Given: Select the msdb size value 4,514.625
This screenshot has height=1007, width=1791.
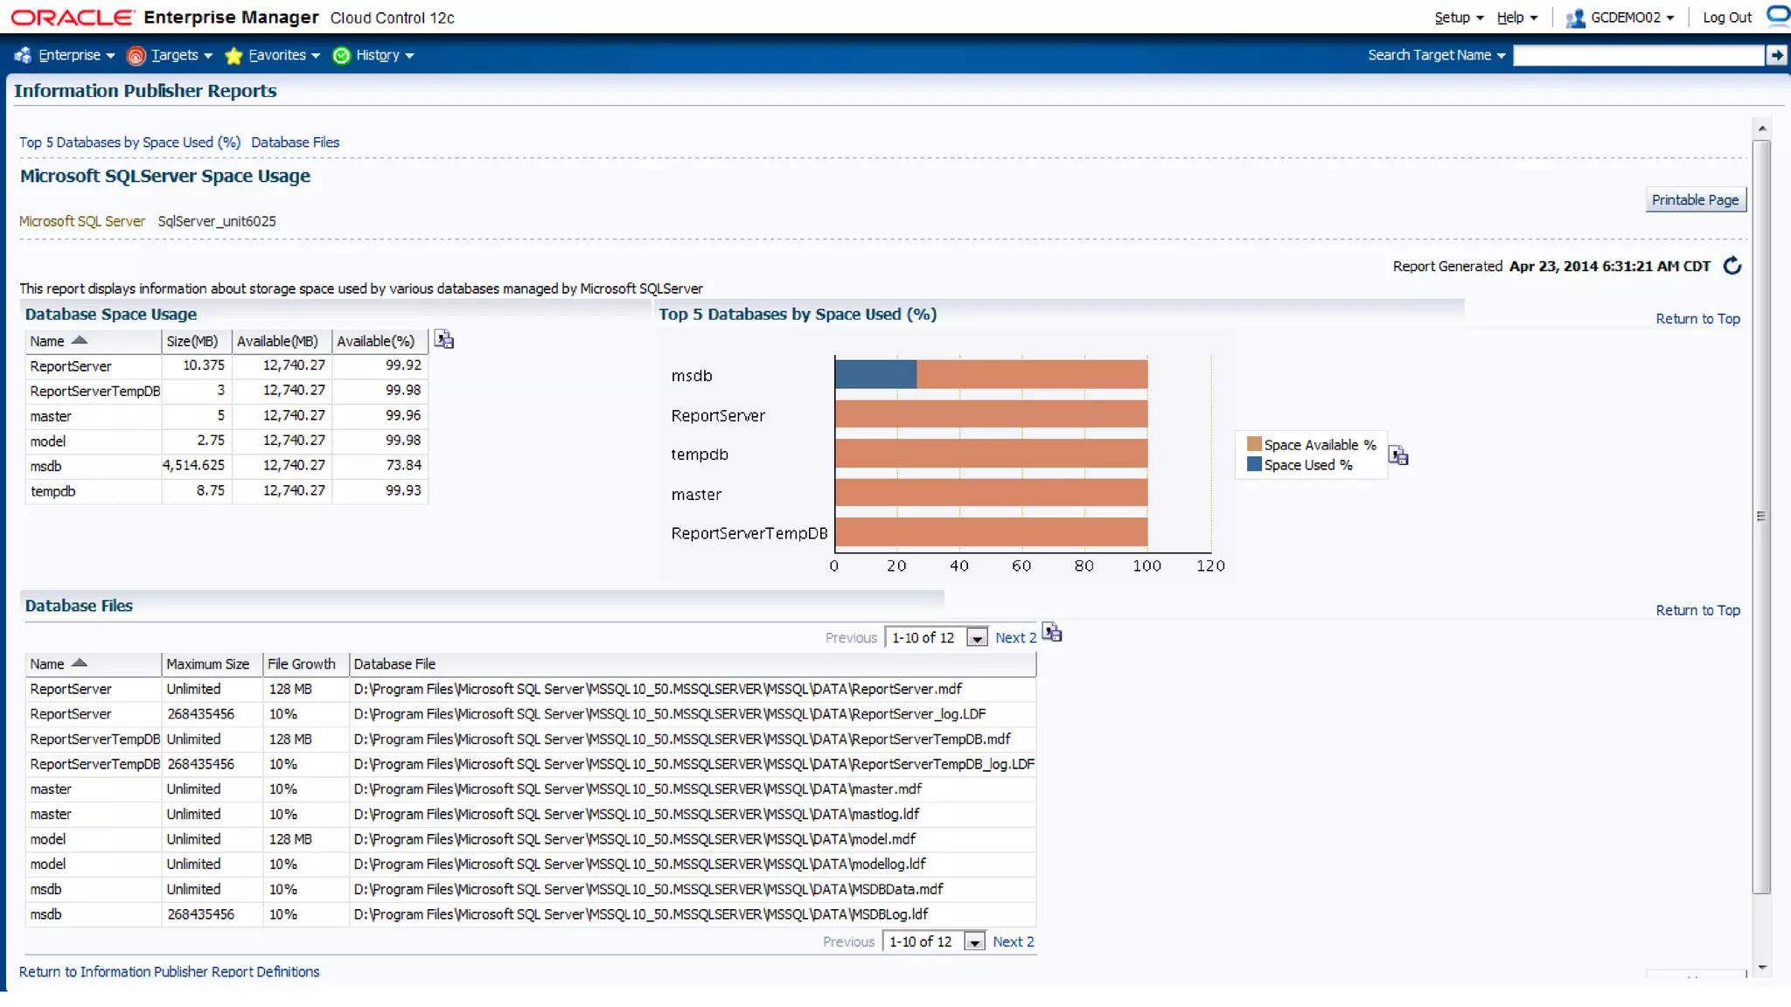Looking at the screenshot, I should 193,465.
